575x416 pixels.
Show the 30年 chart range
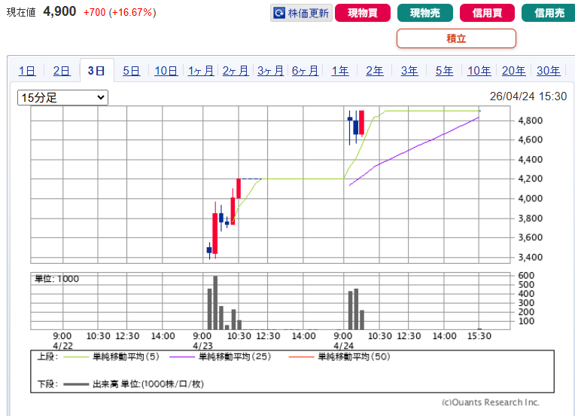(x=549, y=71)
